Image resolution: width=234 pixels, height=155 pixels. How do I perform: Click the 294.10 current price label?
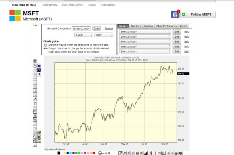183,74
